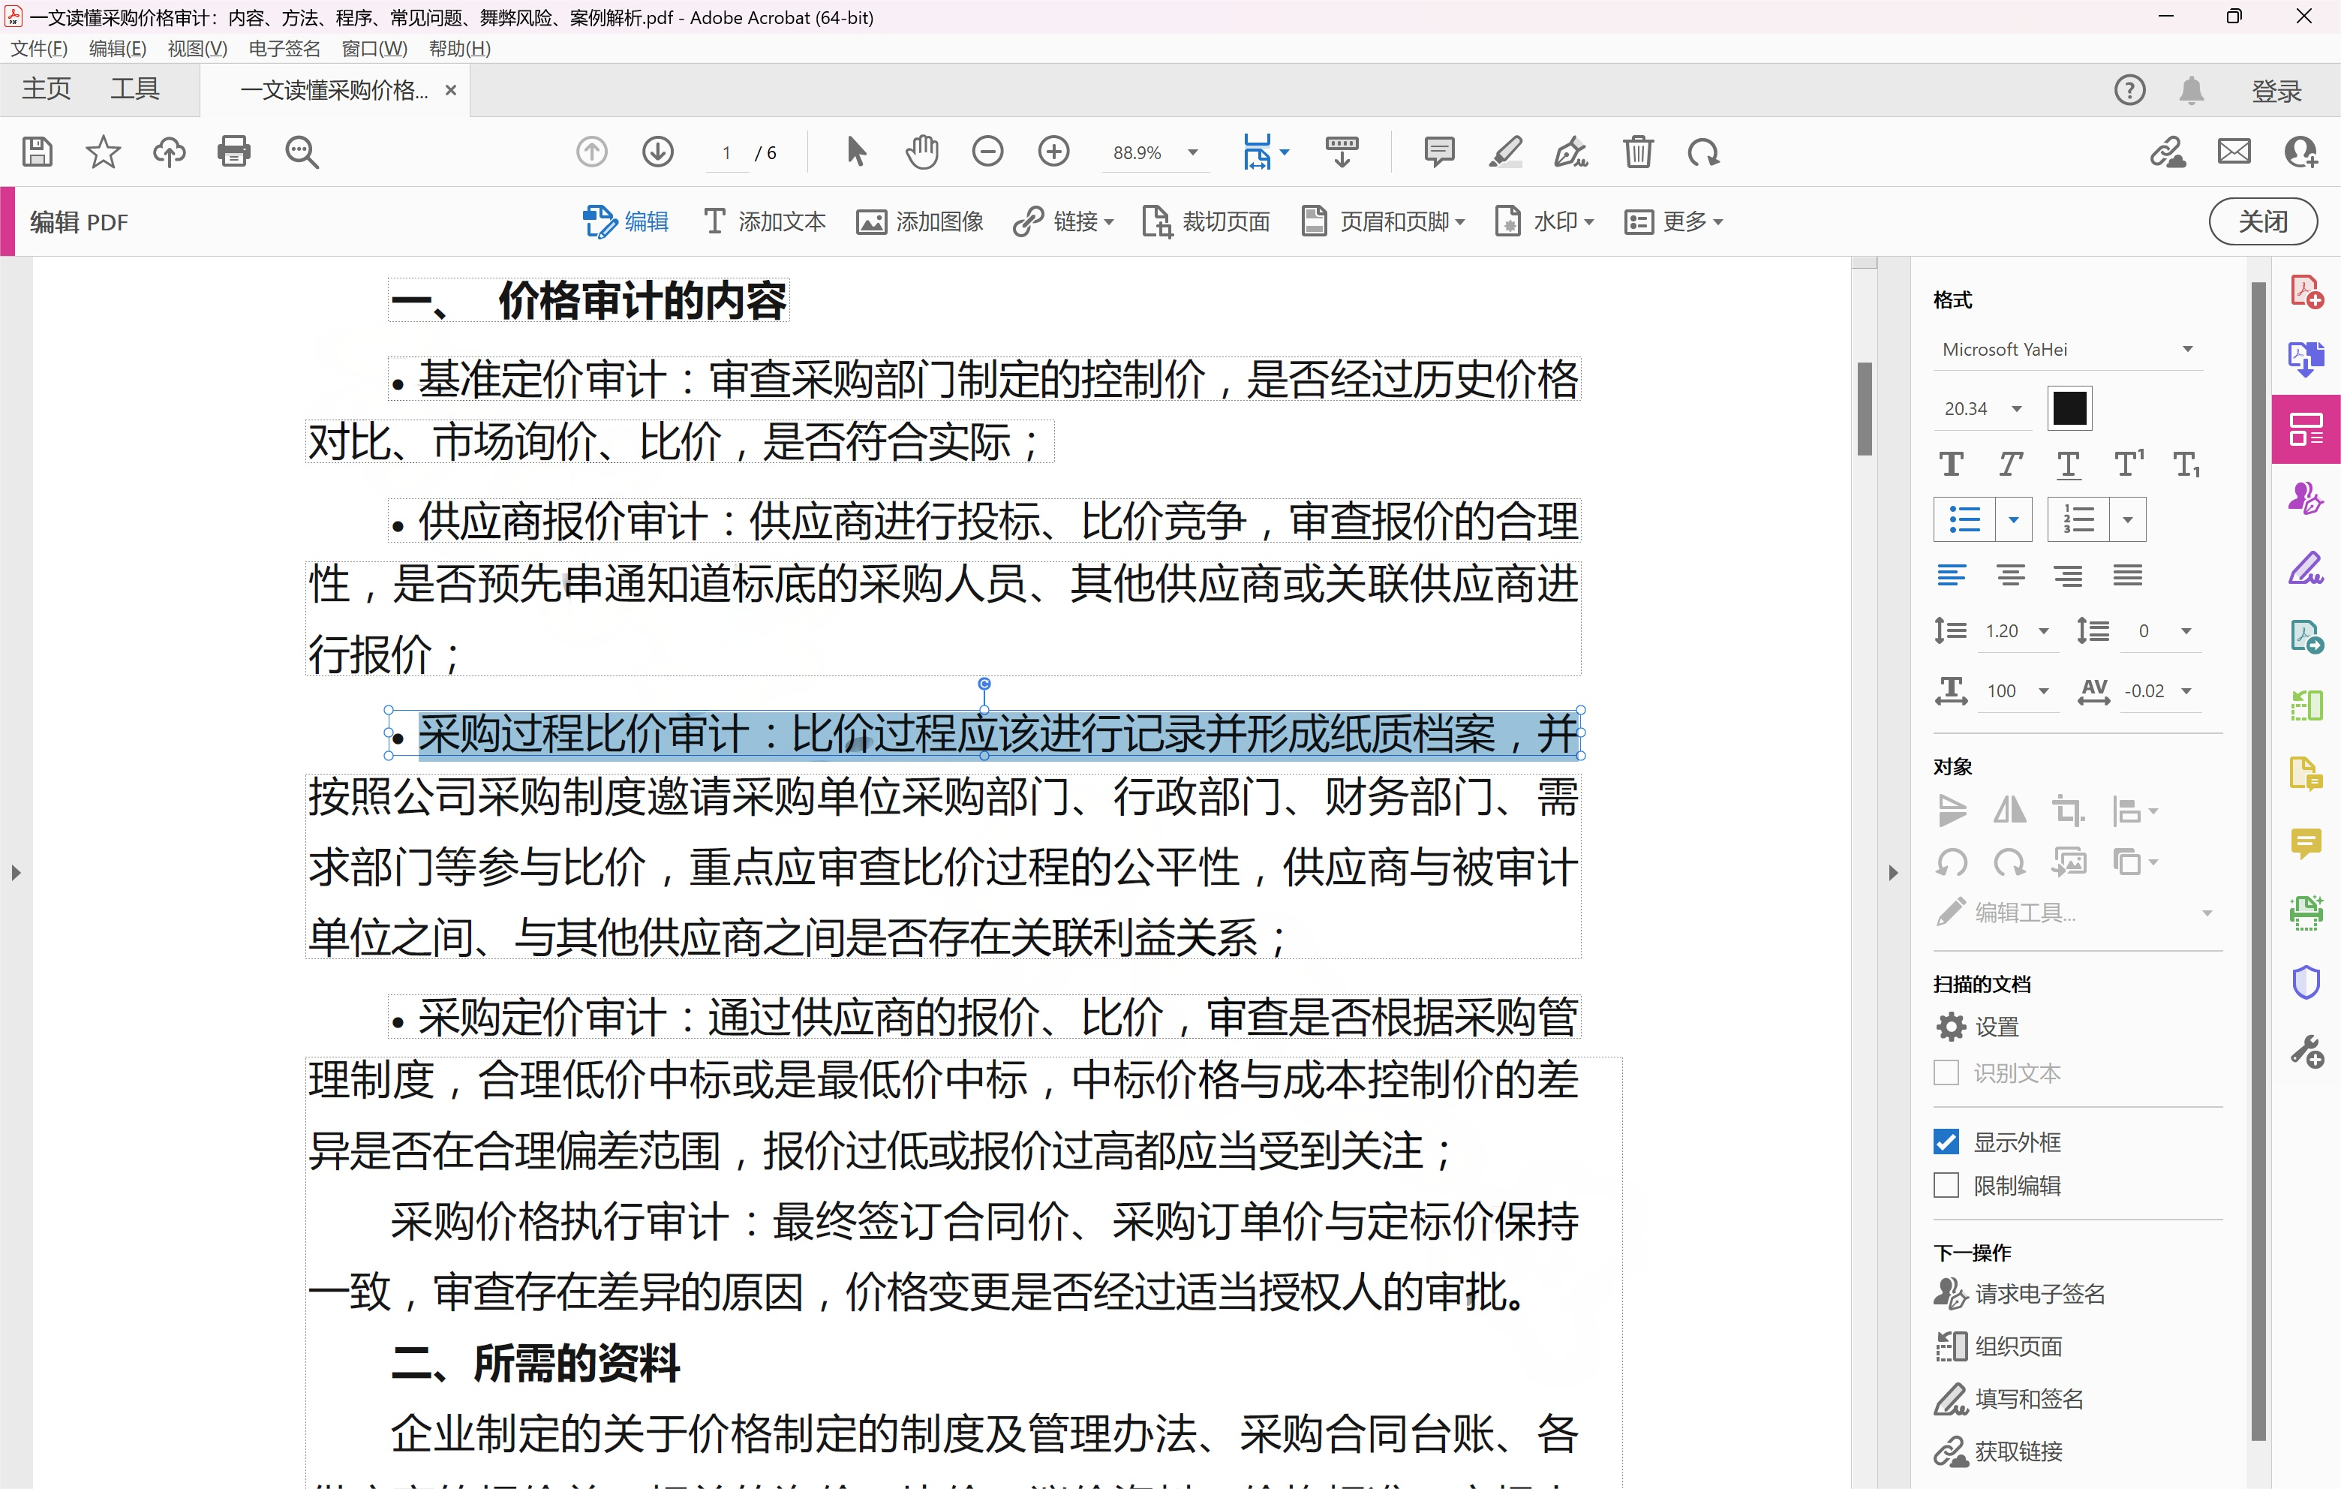
Task: Click the email envelope icon
Action: tap(2234, 152)
